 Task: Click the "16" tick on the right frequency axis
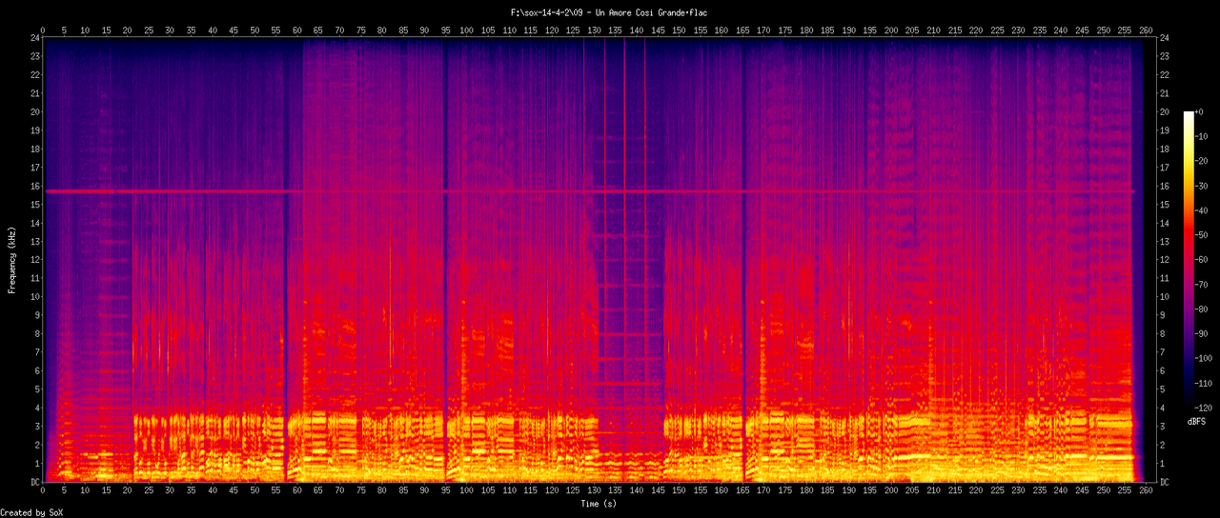tap(1164, 187)
